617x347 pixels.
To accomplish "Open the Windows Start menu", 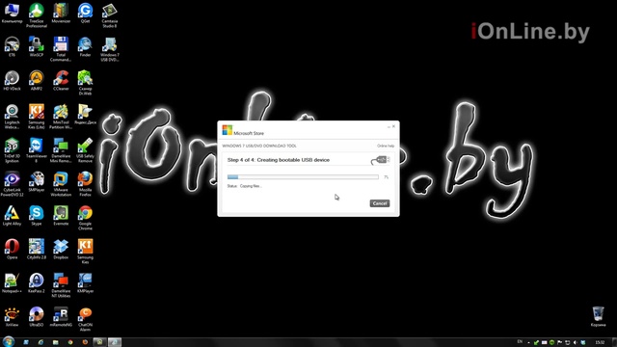I will point(8,341).
